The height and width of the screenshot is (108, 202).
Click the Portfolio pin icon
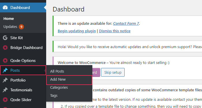[5, 80]
